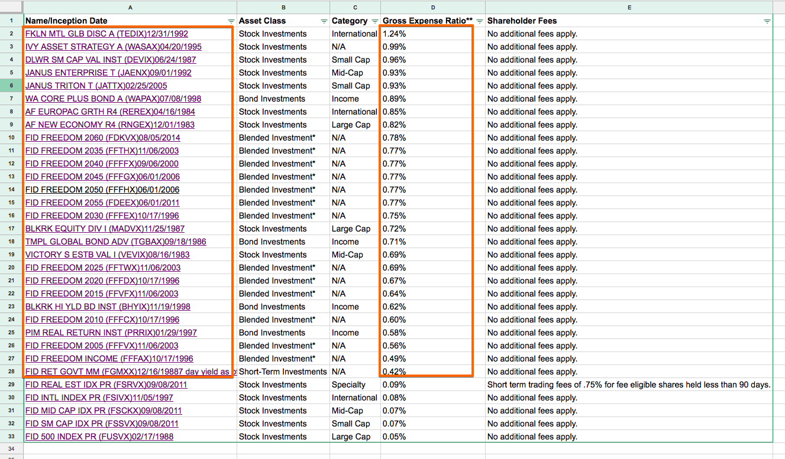
Task: Open filter dropdown for Category column
Action: (374, 21)
